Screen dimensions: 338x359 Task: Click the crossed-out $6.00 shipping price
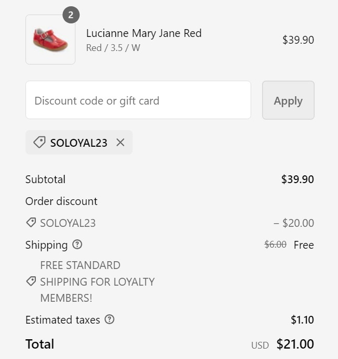[275, 245]
